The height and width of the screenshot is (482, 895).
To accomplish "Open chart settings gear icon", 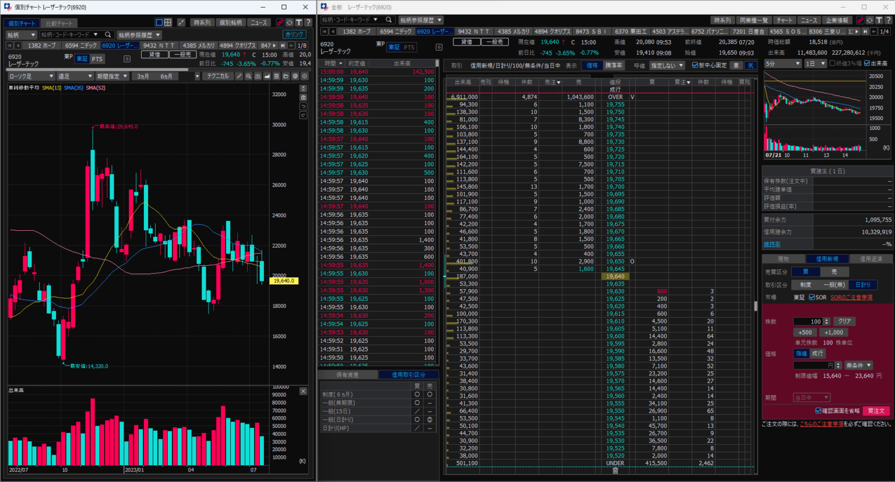I will [304, 76].
